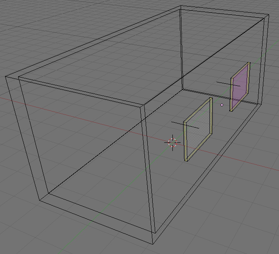Select the dotted gray window plane
The height and width of the screenshot is (254, 279).
198,129
